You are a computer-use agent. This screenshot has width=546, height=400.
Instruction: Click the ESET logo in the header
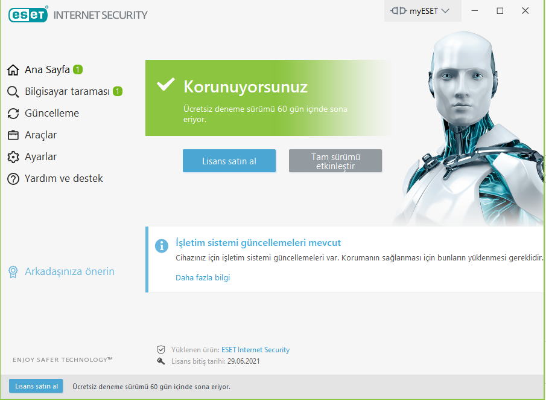tap(28, 15)
